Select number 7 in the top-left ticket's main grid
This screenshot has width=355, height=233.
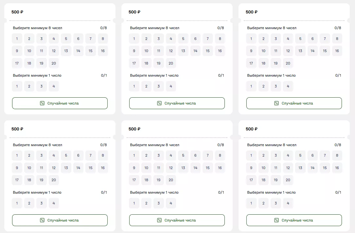(91, 39)
